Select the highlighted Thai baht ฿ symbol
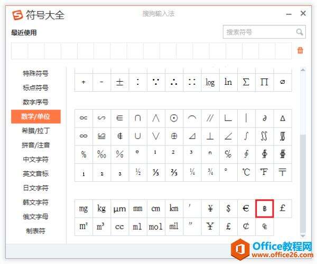 (x=264, y=208)
